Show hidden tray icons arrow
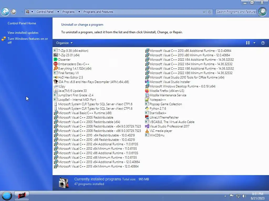The height and width of the screenshot is (201, 269). (x=225, y=196)
